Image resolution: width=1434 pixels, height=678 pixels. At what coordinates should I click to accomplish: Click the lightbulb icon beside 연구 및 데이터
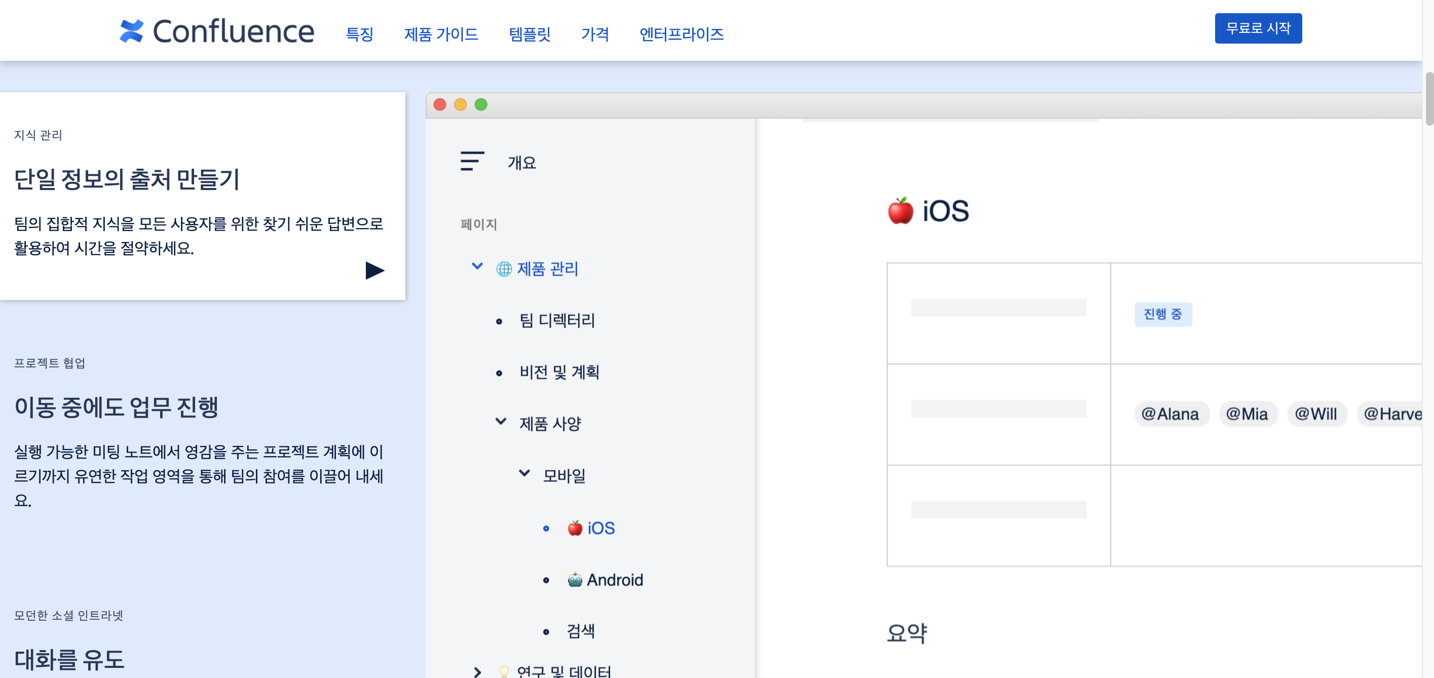click(504, 671)
